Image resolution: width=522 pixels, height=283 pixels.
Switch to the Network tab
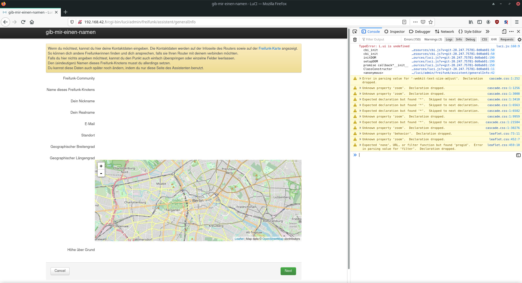click(x=445, y=31)
